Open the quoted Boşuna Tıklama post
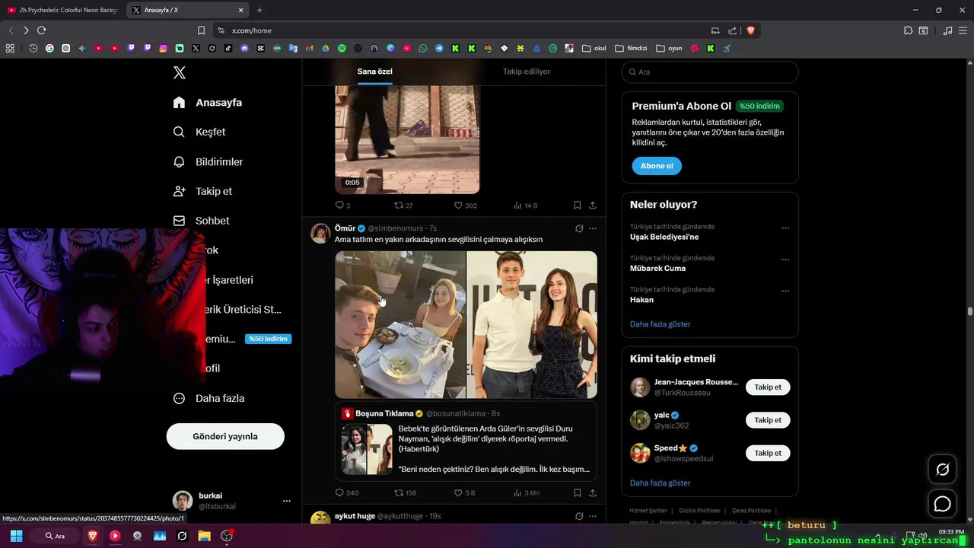This screenshot has height=548, width=974. click(466, 441)
